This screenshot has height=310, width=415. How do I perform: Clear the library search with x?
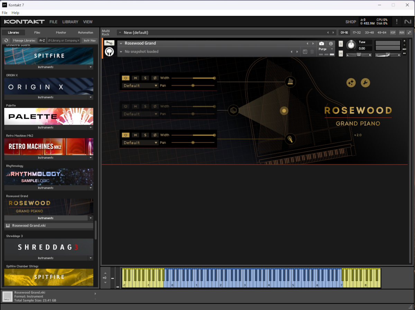pyautogui.click(x=78, y=40)
